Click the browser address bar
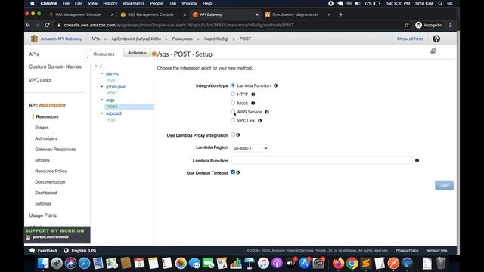484x272 pixels. (x=229, y=25)
